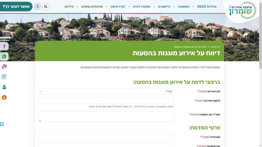
Task: Click into the מיקום האירוע text field
Action: pyautogui.click(x=106, y=101)
